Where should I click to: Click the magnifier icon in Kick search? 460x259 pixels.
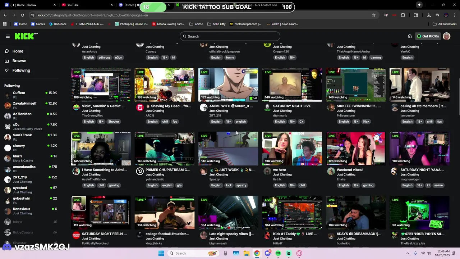[184, 36]
